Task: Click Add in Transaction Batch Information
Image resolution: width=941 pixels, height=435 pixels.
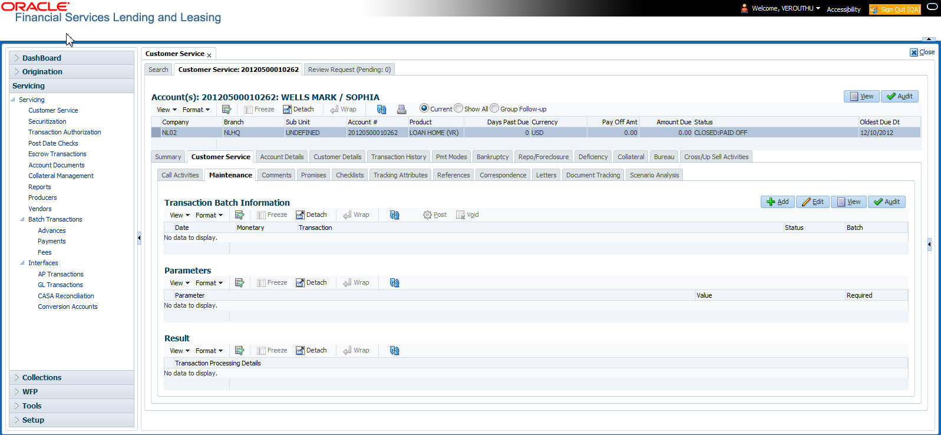Action: click(x=778, y=202)
